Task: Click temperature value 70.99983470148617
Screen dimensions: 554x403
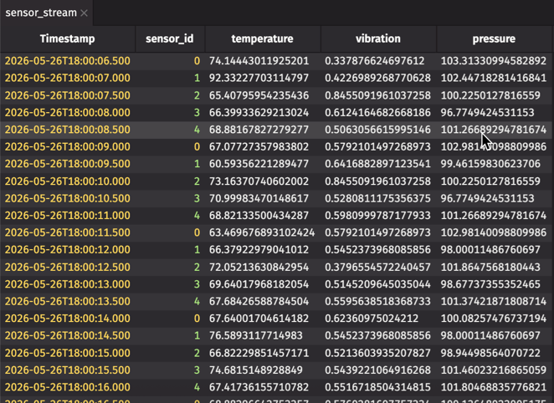Action: tap(259, 198)
